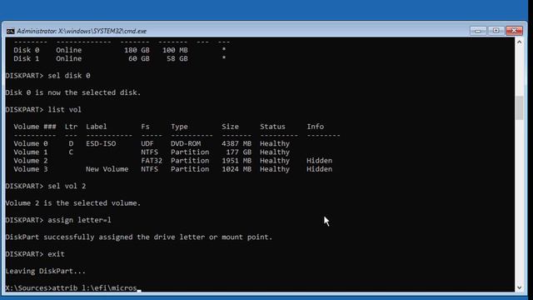The image size is (533, 300).
Task: Click the 'list vol' command text
Action: (65, 109)
